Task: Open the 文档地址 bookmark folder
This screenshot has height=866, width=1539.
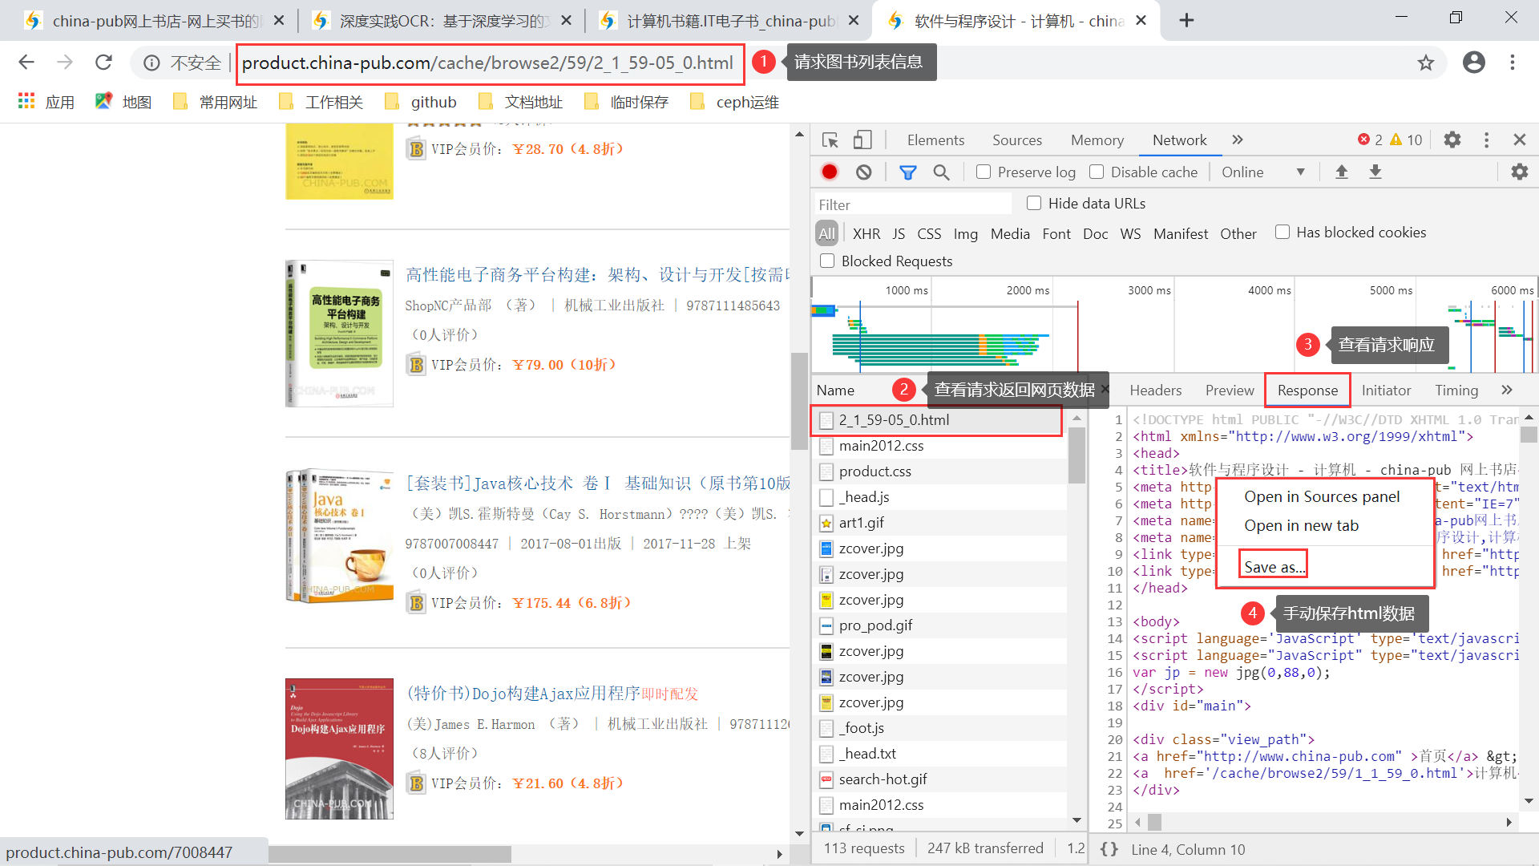Action: [521, 102]
